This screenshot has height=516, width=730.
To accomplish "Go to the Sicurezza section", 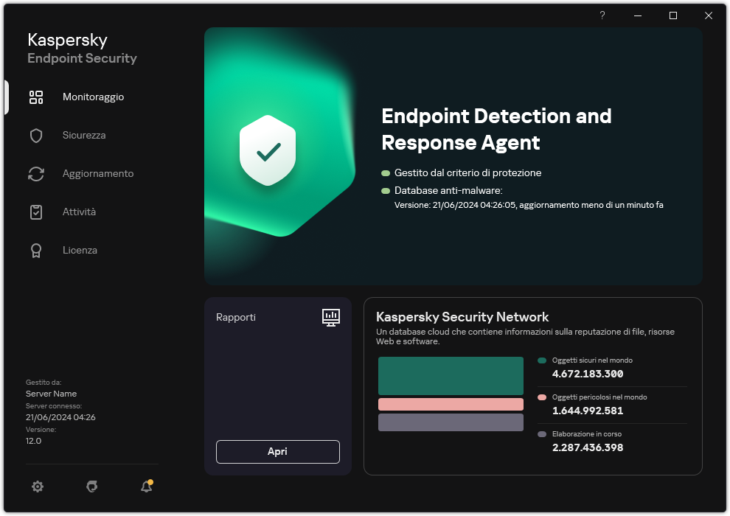I will point(84,136).
